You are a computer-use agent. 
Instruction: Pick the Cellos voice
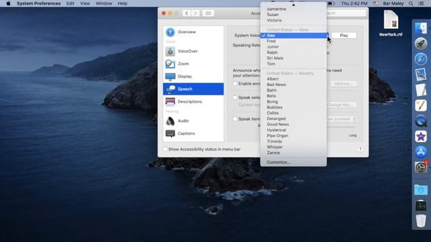(x=294, y=113)
